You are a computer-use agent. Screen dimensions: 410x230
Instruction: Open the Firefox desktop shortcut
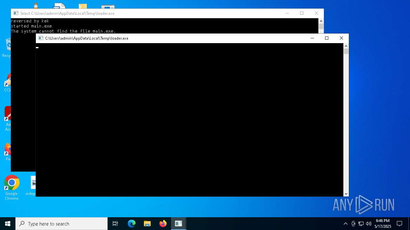tap(8, 152)
